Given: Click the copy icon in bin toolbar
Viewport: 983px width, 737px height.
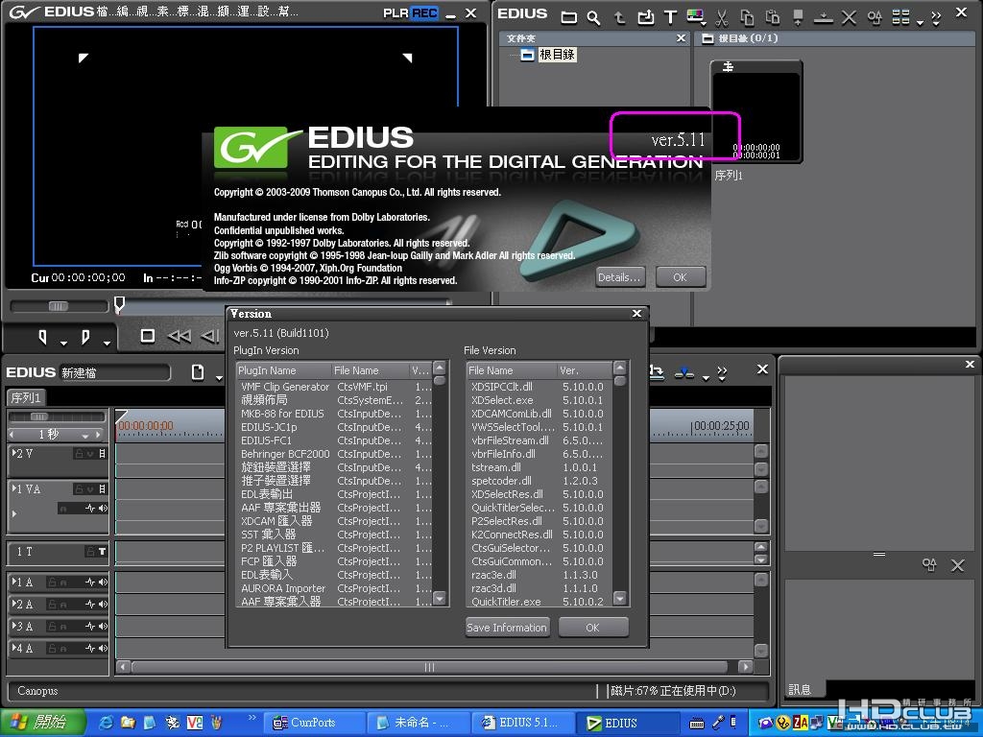Looking at the screenshot, I should [747, 17].
